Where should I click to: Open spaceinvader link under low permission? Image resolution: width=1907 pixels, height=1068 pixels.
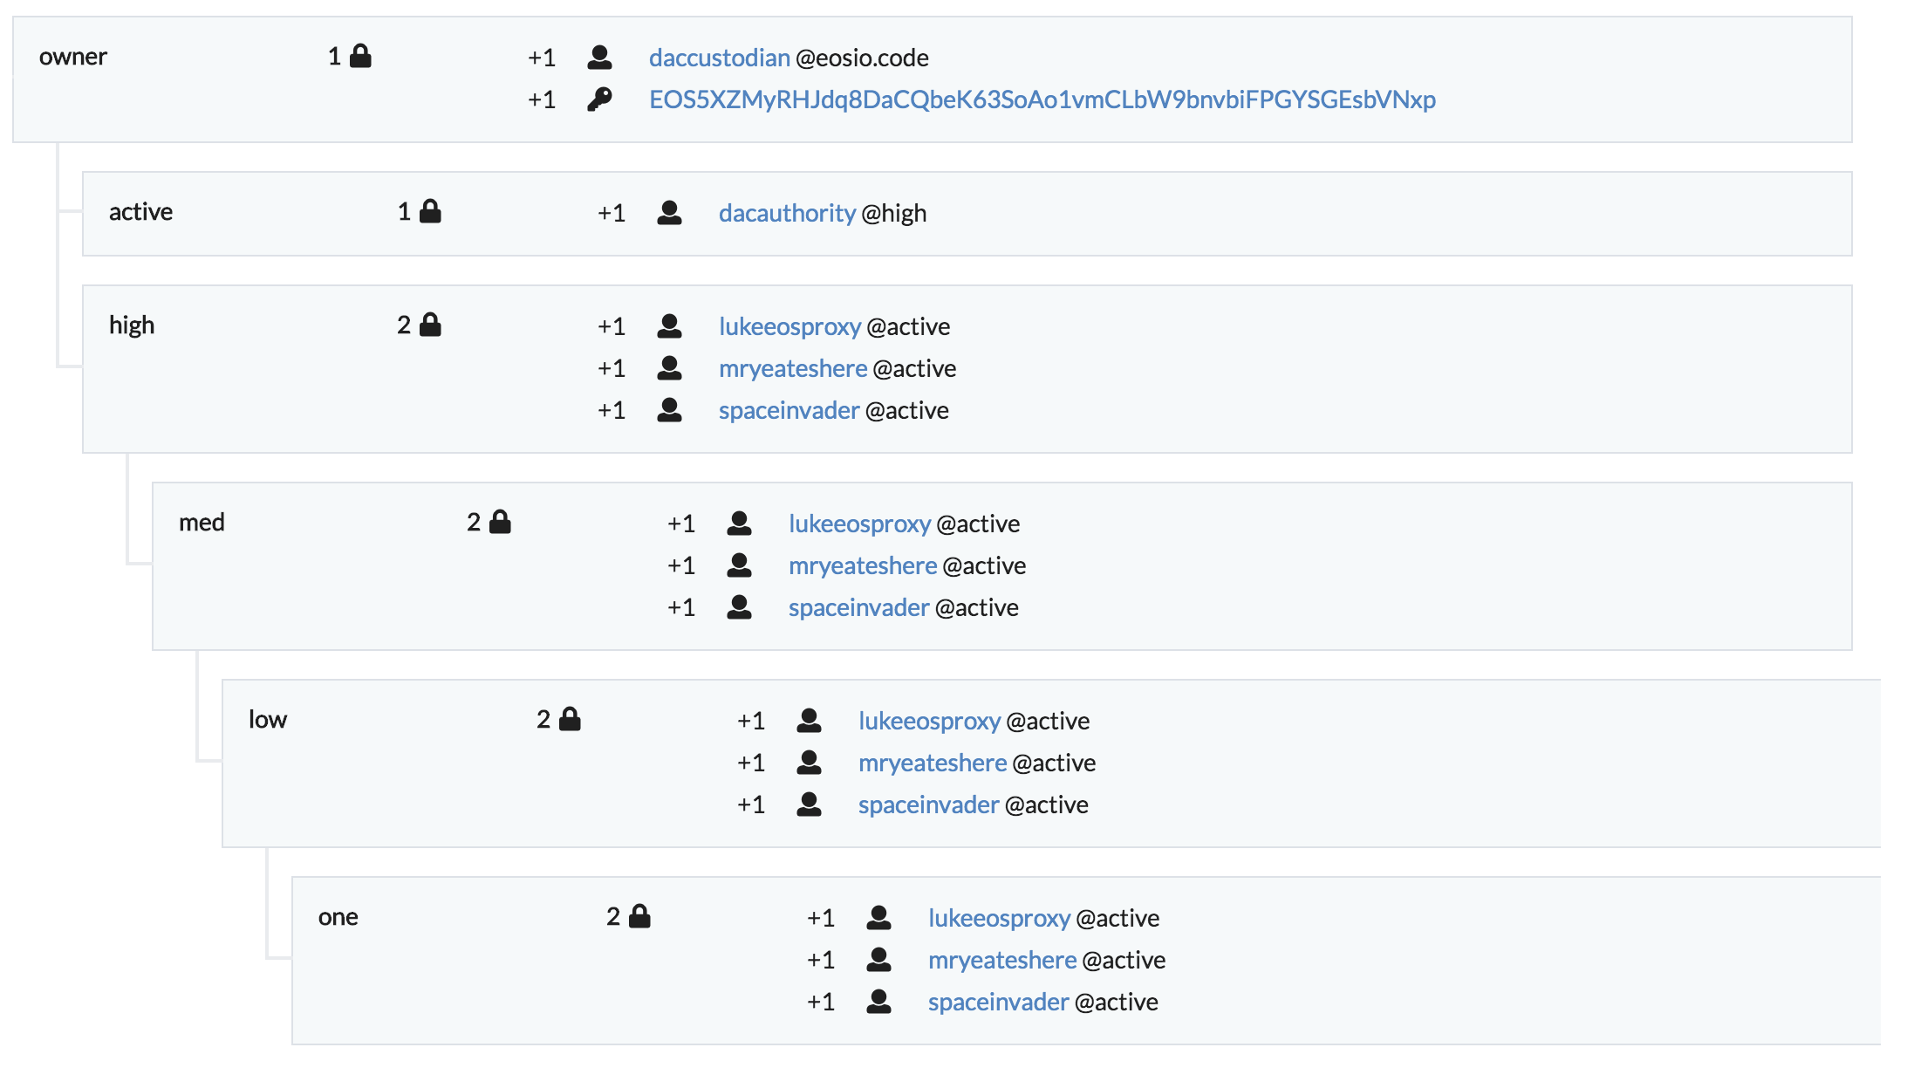pyautogui.click(x=928, y=804)
